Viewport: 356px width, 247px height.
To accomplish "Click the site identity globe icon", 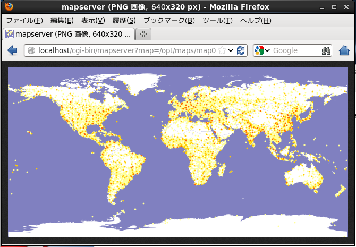I will [31, 50].
